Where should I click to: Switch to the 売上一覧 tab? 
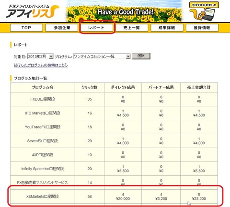tap(132, 28)
